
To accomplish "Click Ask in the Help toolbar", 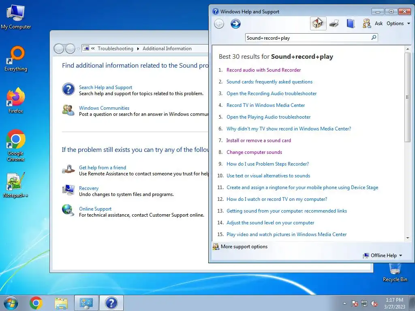I will pyautogui.click(x=379, y=23).
